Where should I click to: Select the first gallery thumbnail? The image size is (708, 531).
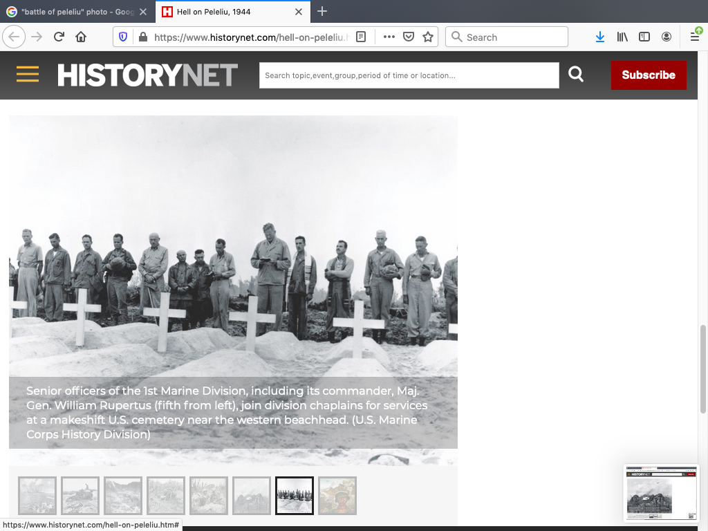(37, 496)
